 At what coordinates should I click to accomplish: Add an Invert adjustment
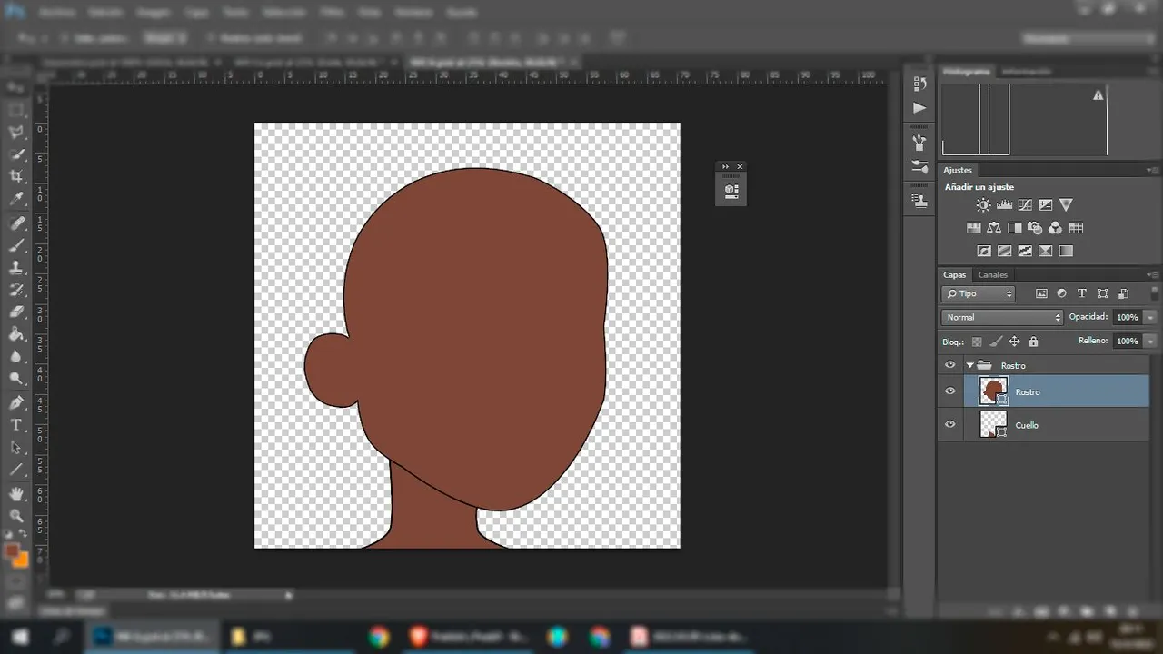983,251
